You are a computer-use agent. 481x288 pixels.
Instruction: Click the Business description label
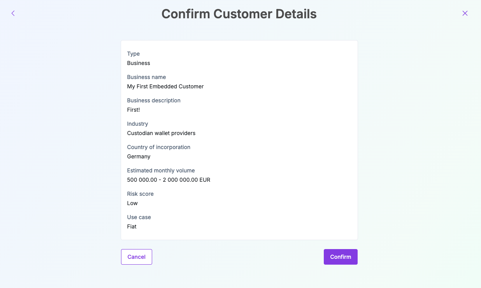[x=154, y=100]
